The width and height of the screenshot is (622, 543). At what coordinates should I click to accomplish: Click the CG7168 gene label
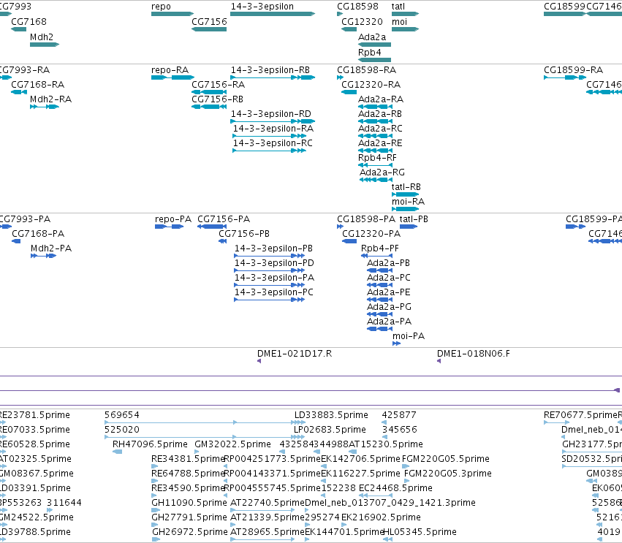pyautogui.click(x=29, y=22)
